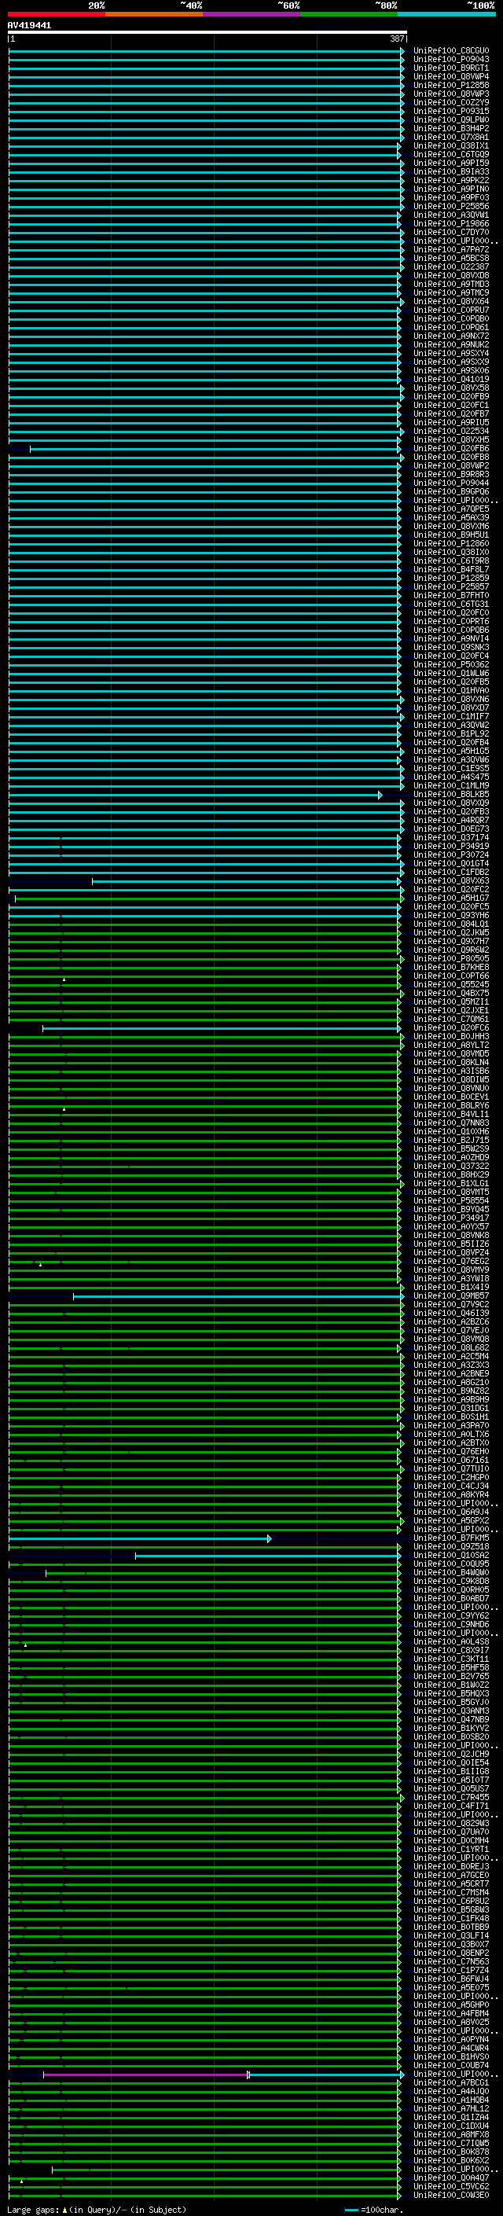This screenshot has height=2216, width=503.
Task: Click the short cyan alignment bar of UniRef100_B8LKB5
Action: click(x=194, y=795)
